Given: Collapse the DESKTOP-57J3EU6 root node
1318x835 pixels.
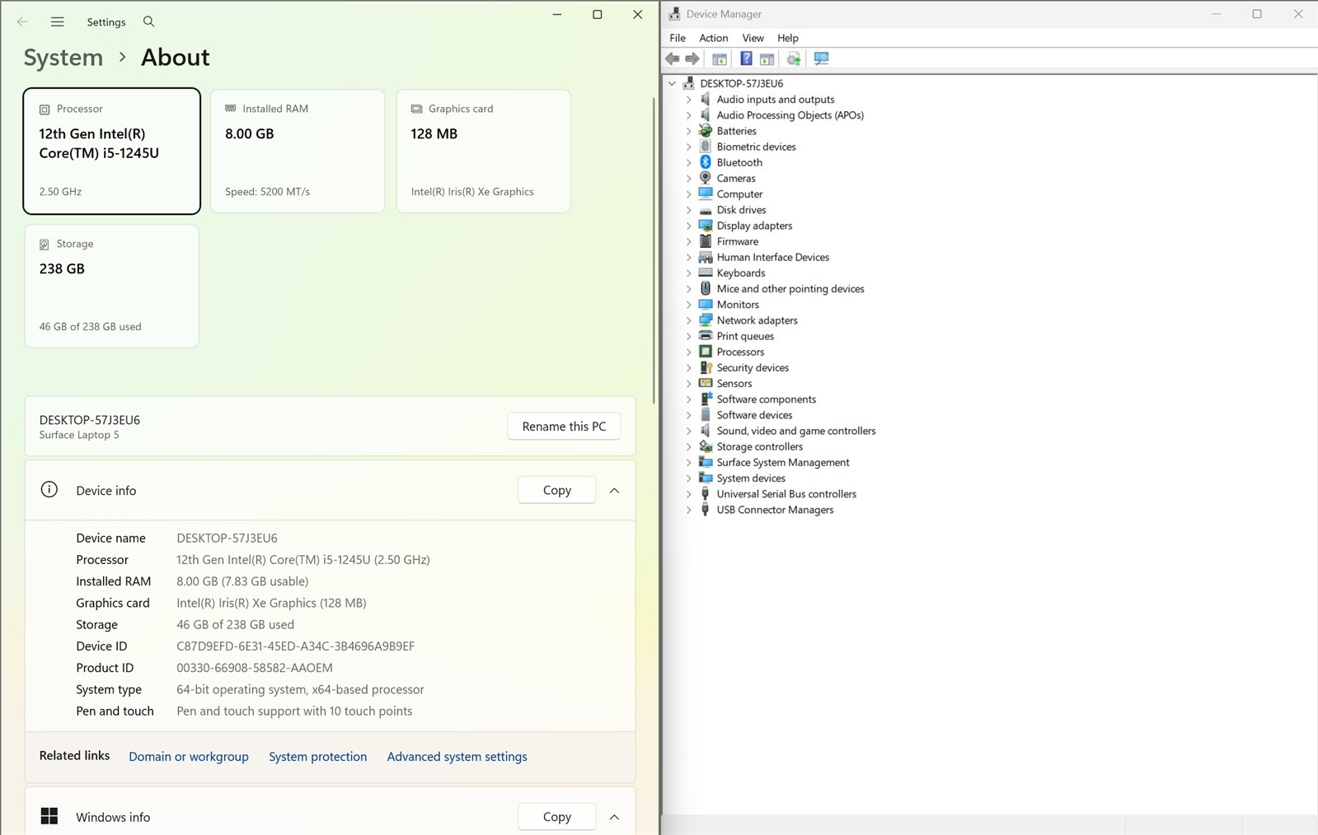Looking at the screenshot, I should pos(673,83).
